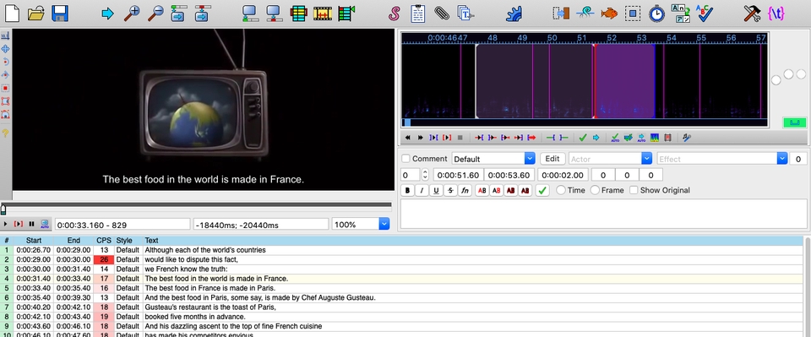Viewport: 811px width, 337px height.
Task: Click the end time field 0:00:53.60
Action: pyautogui.click(x=509, y=175)
